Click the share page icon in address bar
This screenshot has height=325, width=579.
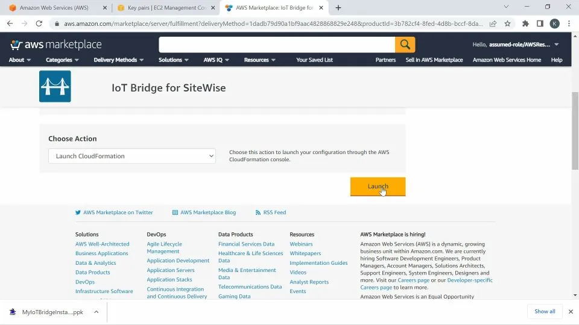(493, 23)
